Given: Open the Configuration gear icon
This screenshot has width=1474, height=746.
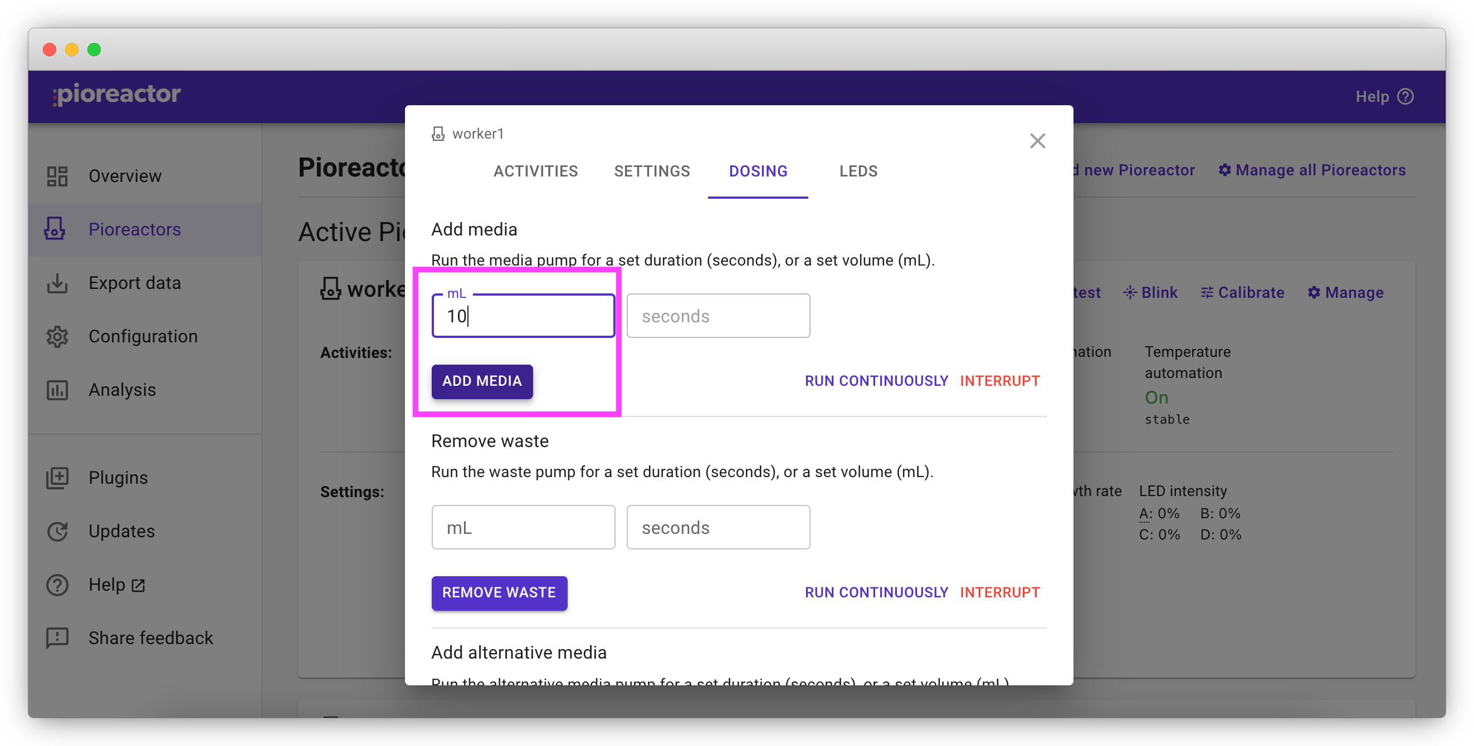Looking at the screenshot, I should [57, 337].
